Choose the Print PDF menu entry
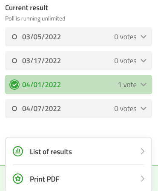The width and height of the screenshot is (158, 191). click(78, 179)
